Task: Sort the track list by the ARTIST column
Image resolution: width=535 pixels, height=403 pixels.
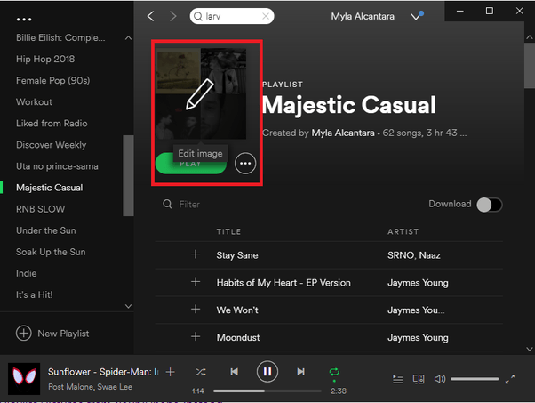Action: (403, 231)
